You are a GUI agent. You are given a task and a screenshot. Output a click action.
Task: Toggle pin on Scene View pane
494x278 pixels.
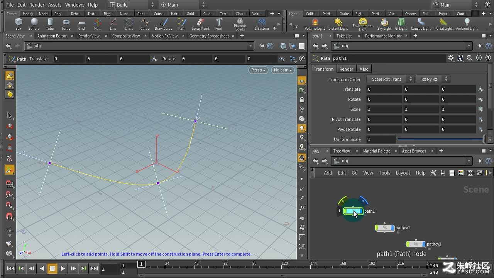261,46
